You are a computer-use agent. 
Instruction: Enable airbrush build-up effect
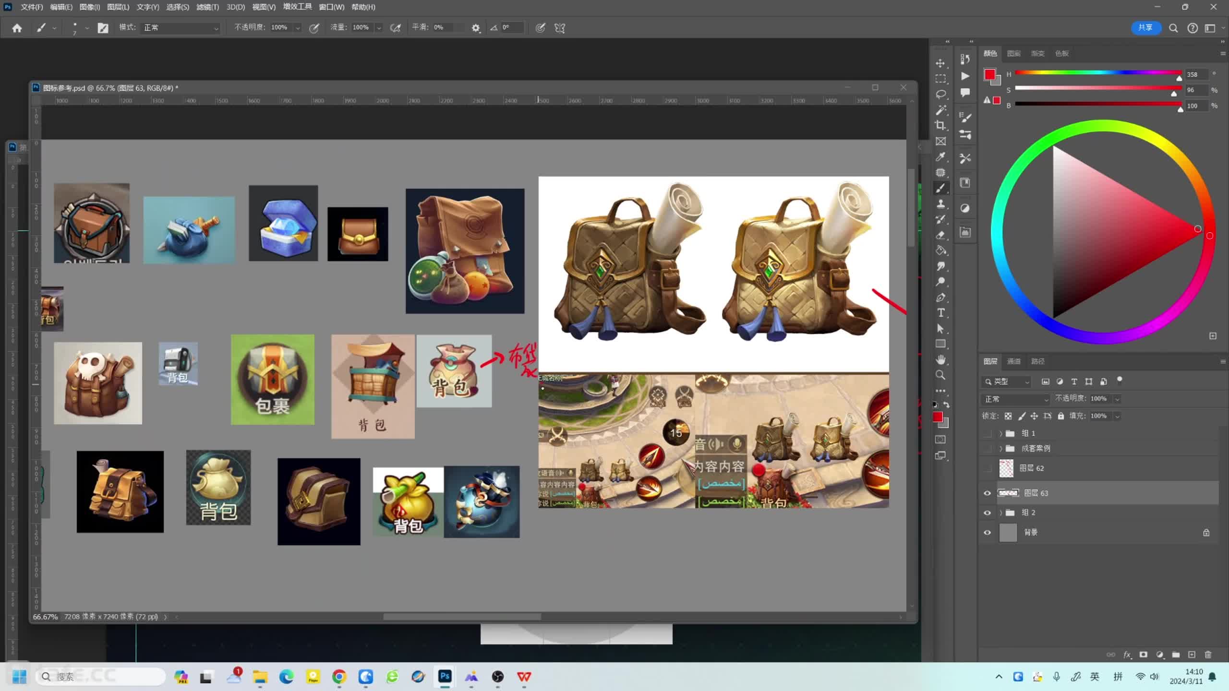(395, 28)
